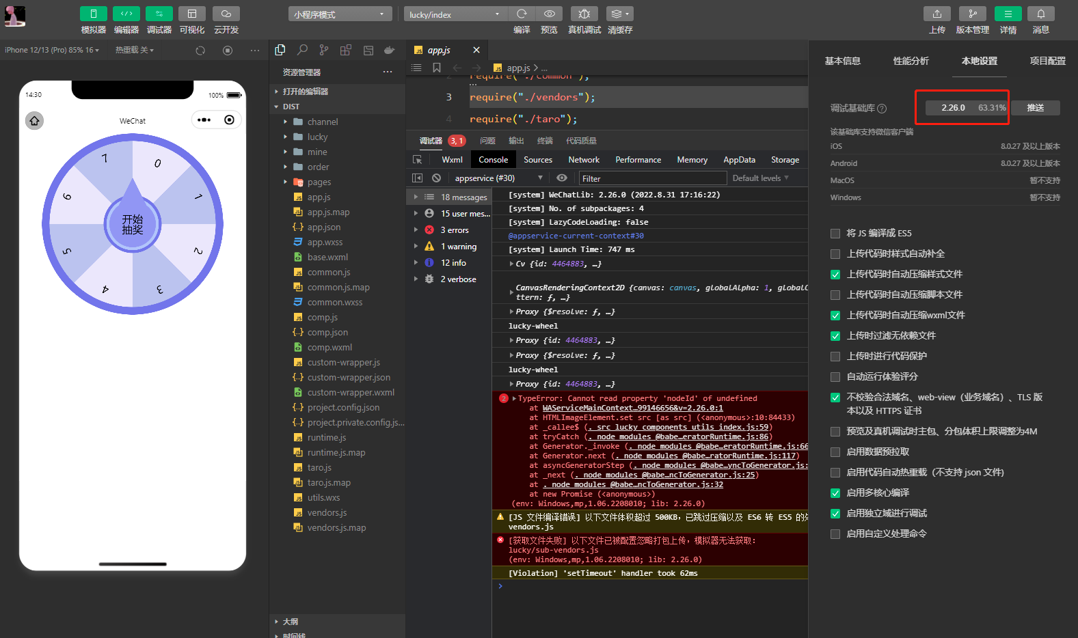1078x638 pixels.
Task: Toggle the 模拟器 simulator panel icon
Action: click(x=94, y=14)
